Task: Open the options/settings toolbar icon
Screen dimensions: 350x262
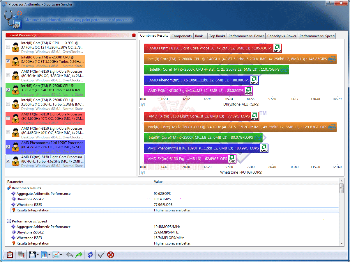Action: (x=10, y=255)
